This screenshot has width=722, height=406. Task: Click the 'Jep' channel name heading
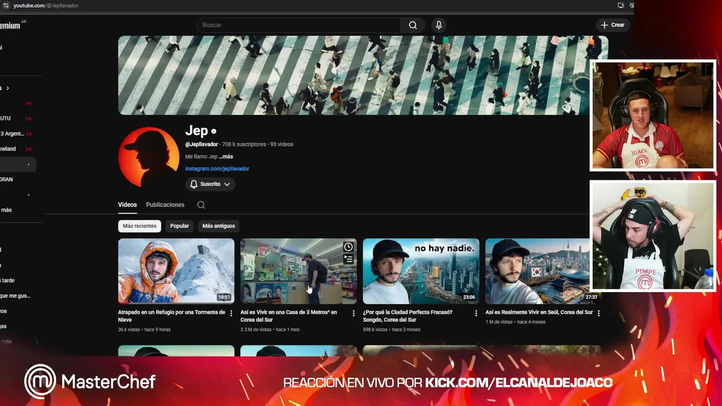click(x=196, y=131)
